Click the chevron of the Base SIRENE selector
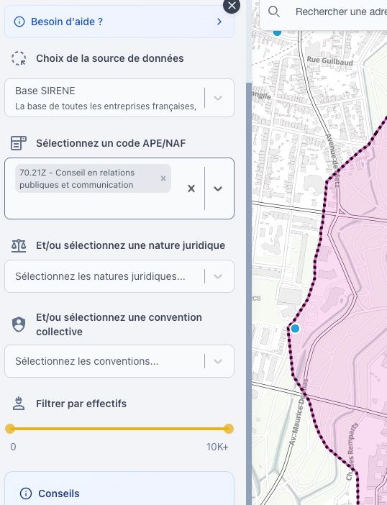The image size is (387, 505). coord(218,98)
